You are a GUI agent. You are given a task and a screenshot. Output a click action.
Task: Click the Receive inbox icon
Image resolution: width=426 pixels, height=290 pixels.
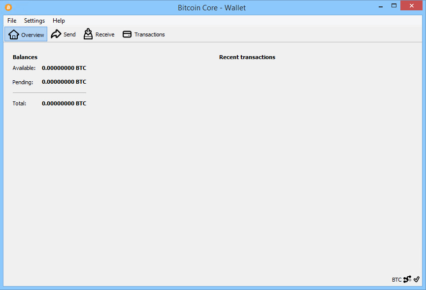tap(88, 34)
